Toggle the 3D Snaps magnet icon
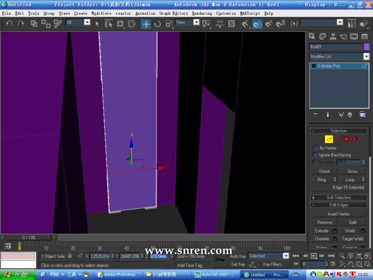 coord(245,24)
